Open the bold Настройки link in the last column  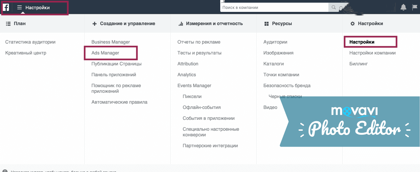click(x=362, y=42)
